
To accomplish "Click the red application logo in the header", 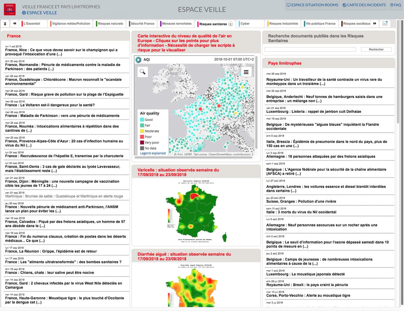I will tap(9, 9).
